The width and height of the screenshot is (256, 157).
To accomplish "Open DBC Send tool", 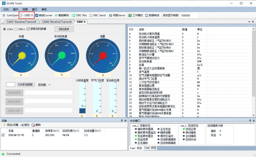I will [97, 15].
